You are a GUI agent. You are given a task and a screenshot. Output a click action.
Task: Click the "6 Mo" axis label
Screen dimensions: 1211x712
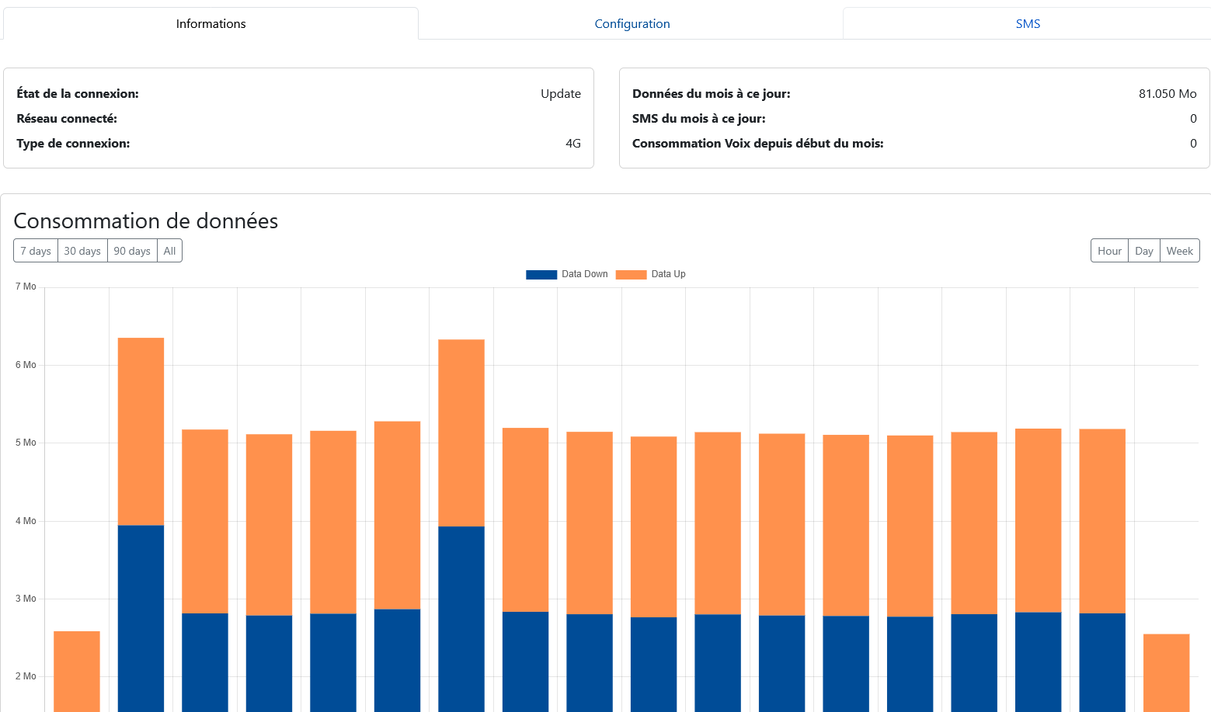coord(26,365)
